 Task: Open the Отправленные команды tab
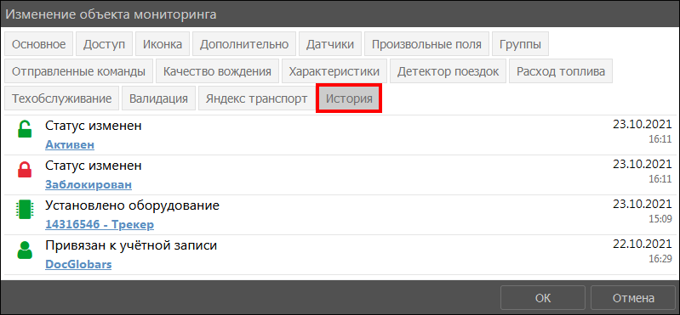click(78, 71)
